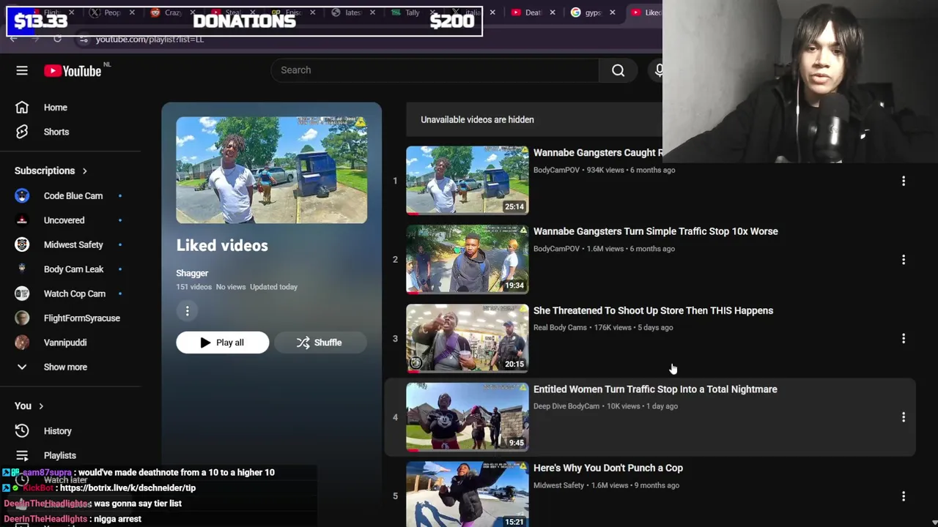This screenshot has height=527, width=938.
Task: Open Body Cam Leak channel avatar
Action: (x=22, y=269)
